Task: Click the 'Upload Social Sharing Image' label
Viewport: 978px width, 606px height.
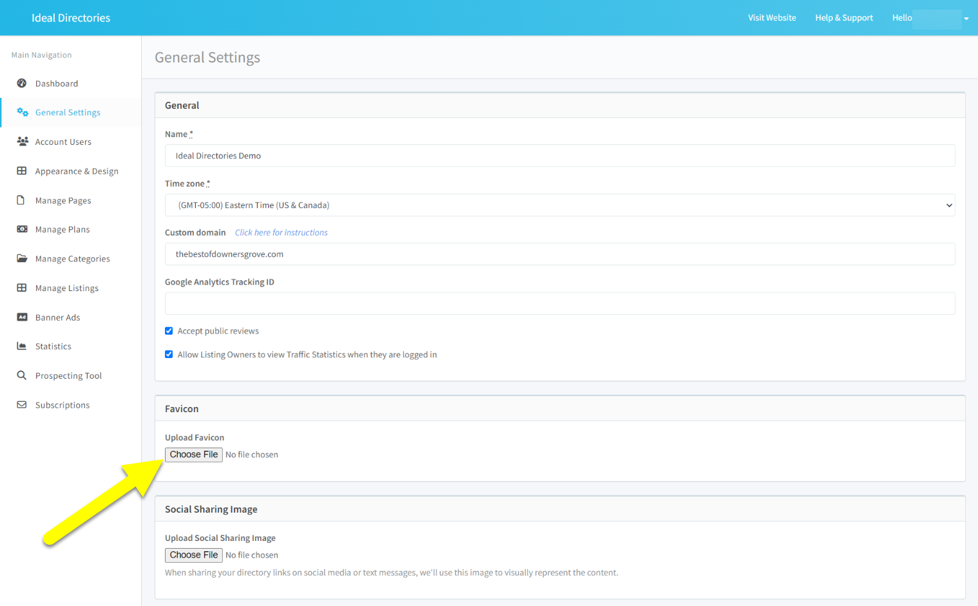Action: point(220,538)
